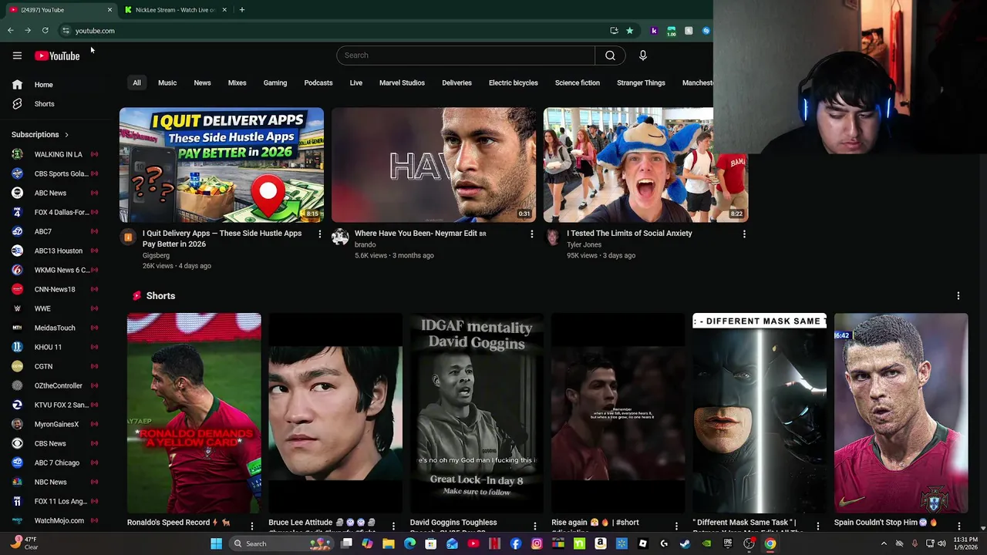
Task: Open the purple K browser extension
Action: (654, 31)
